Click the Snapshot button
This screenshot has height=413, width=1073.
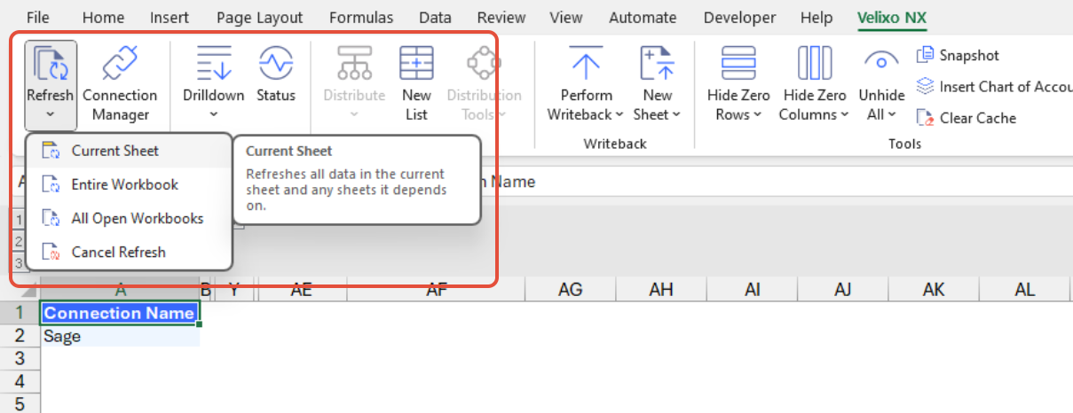pyautogui.click(x=958, y=55)
